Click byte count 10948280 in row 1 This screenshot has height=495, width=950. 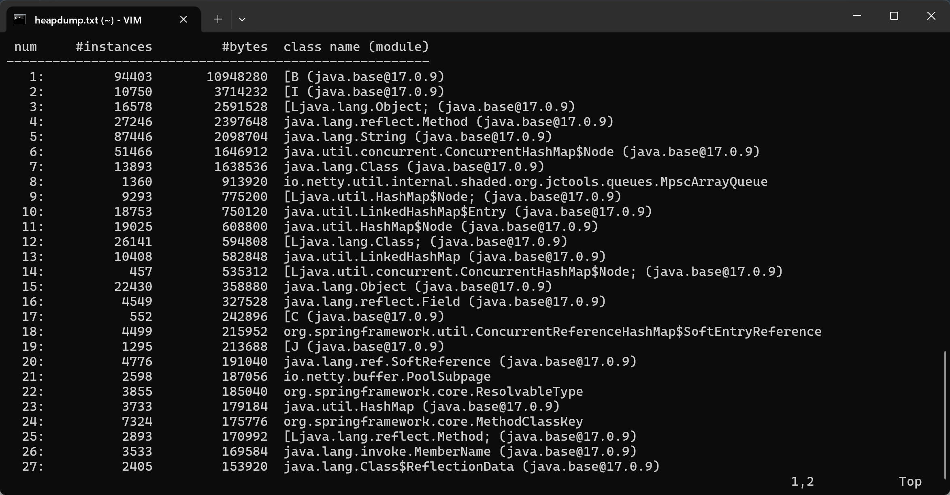237,77
